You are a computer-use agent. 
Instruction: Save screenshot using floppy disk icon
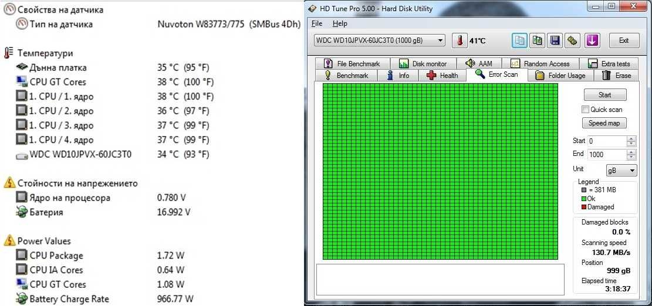pos(555,40)
